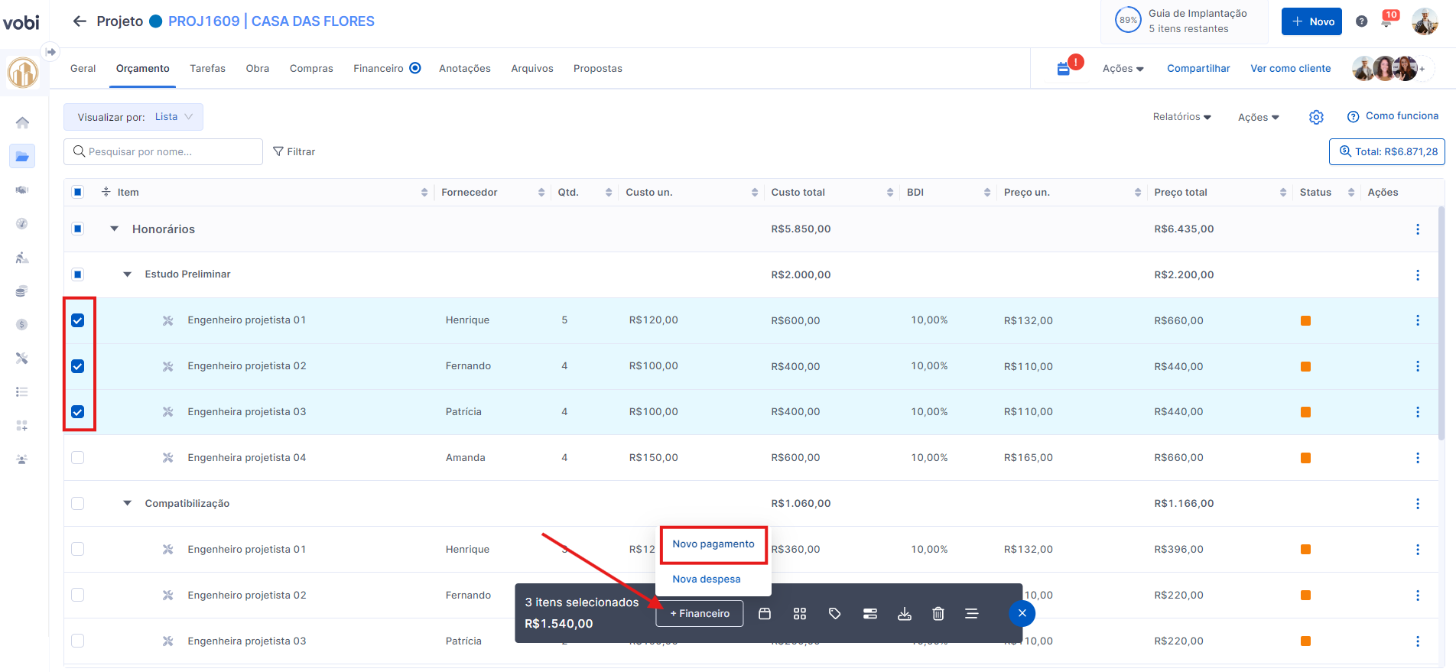Click the tag icon in selection bar
This screenshot has height=672, width=1456.
tap(834, 614)
